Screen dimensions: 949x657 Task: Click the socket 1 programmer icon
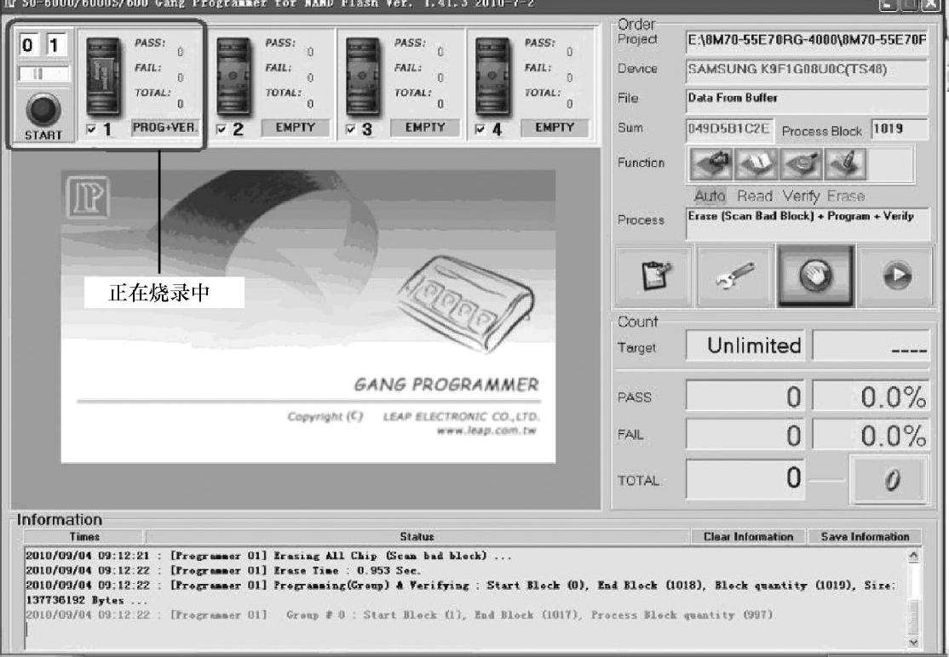click(103, 76)
